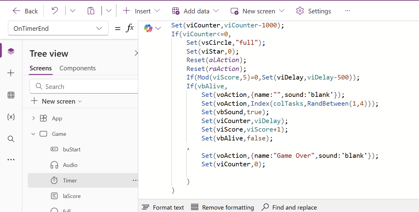Click Set(vbAlive,false) line in formula
The width and height of the screenshot is (419, 212).
click(237, 138)
